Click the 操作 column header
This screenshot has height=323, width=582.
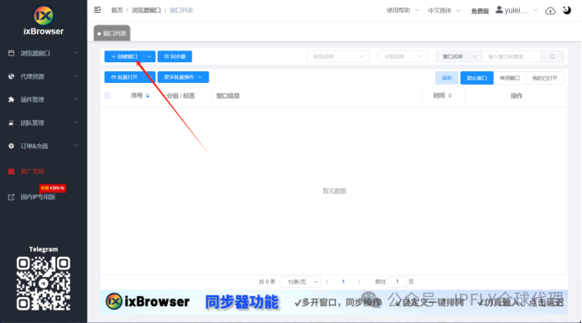pyautogui.click(x=516, y=96)
